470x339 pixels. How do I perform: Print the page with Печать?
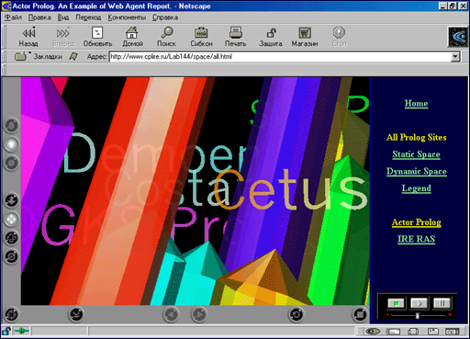pos(236,37)
